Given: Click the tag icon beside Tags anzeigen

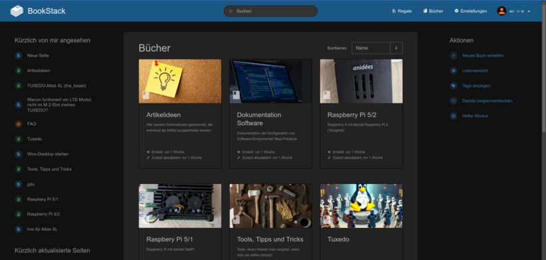Looking at the screenshot, I should (453, 85).
